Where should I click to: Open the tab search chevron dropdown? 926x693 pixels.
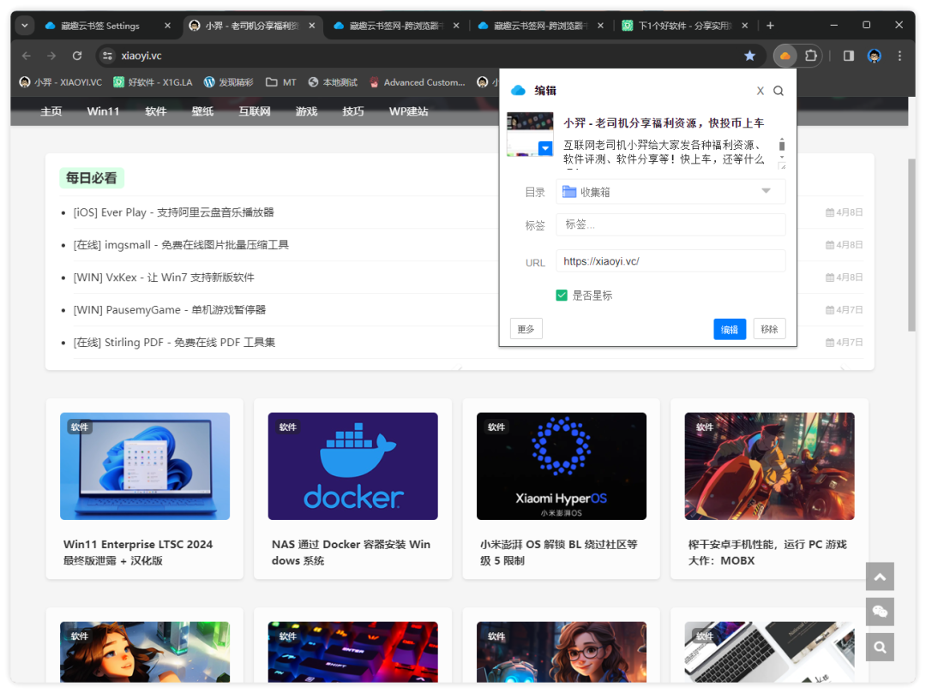[26, 26]
